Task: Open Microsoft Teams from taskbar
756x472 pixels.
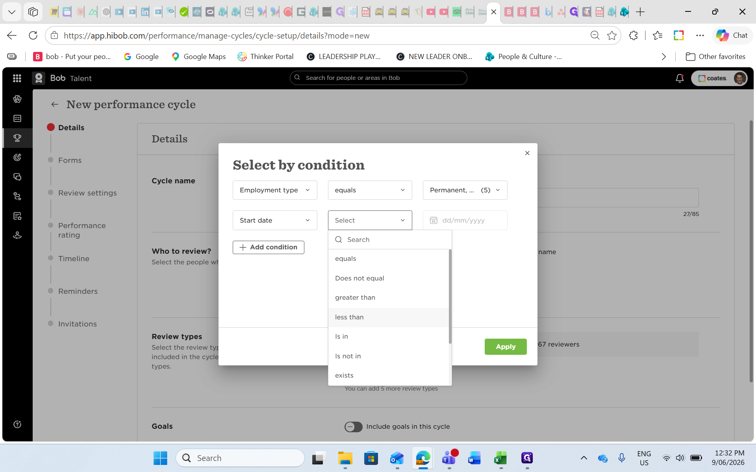Action: click(449, 458)
